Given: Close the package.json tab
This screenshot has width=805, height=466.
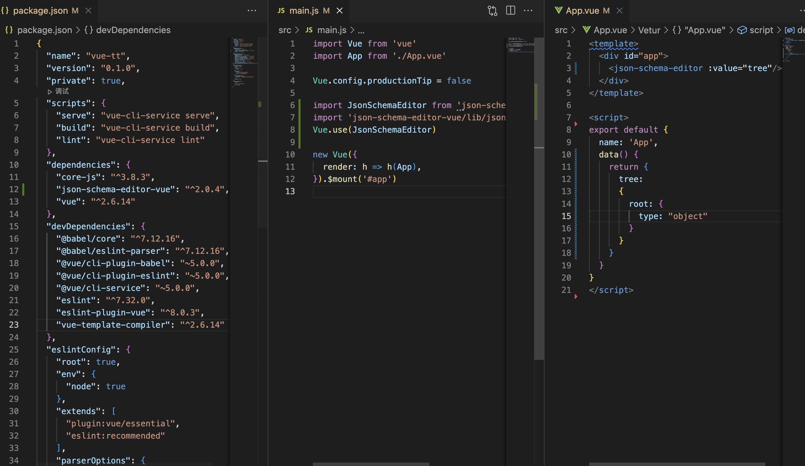Looking at the screenshot, I should [x=89, y=11].
